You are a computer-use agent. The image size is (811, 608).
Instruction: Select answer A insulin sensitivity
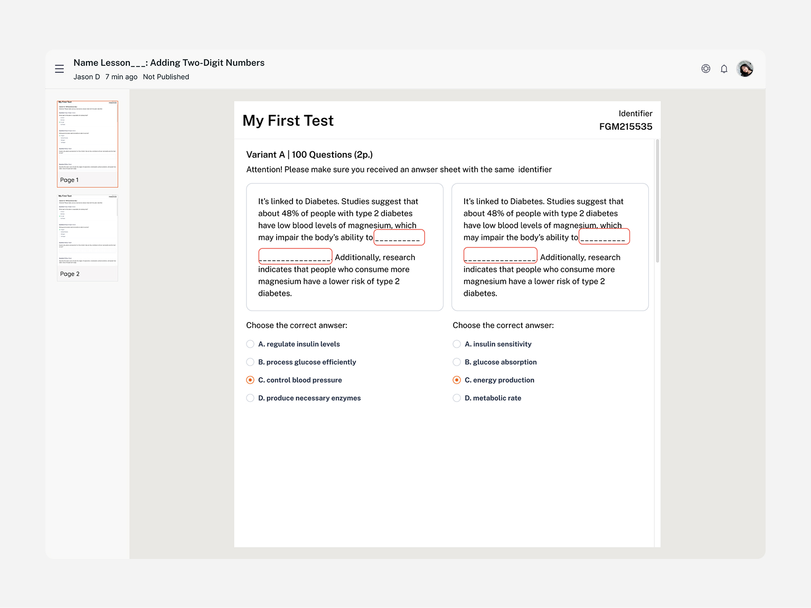point(456,344)
